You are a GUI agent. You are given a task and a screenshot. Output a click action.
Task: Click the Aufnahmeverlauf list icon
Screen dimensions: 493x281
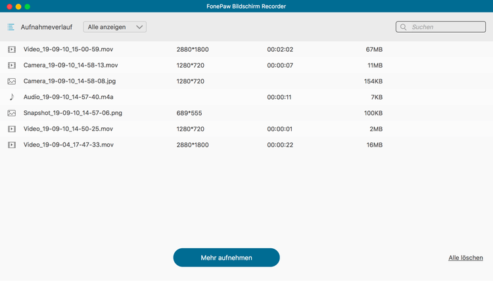point(11,27)
